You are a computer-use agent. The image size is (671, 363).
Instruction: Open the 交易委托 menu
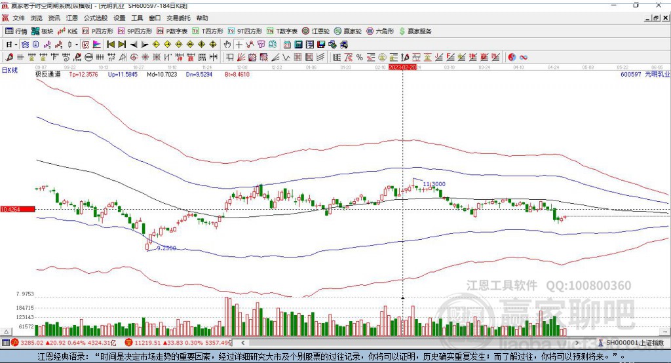coord(178,18)
